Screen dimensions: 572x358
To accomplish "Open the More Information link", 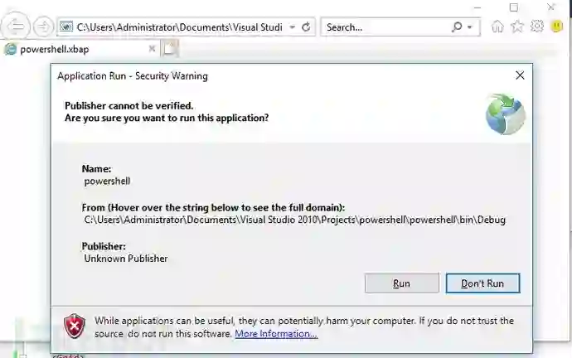I will click(x=276, y=334).
